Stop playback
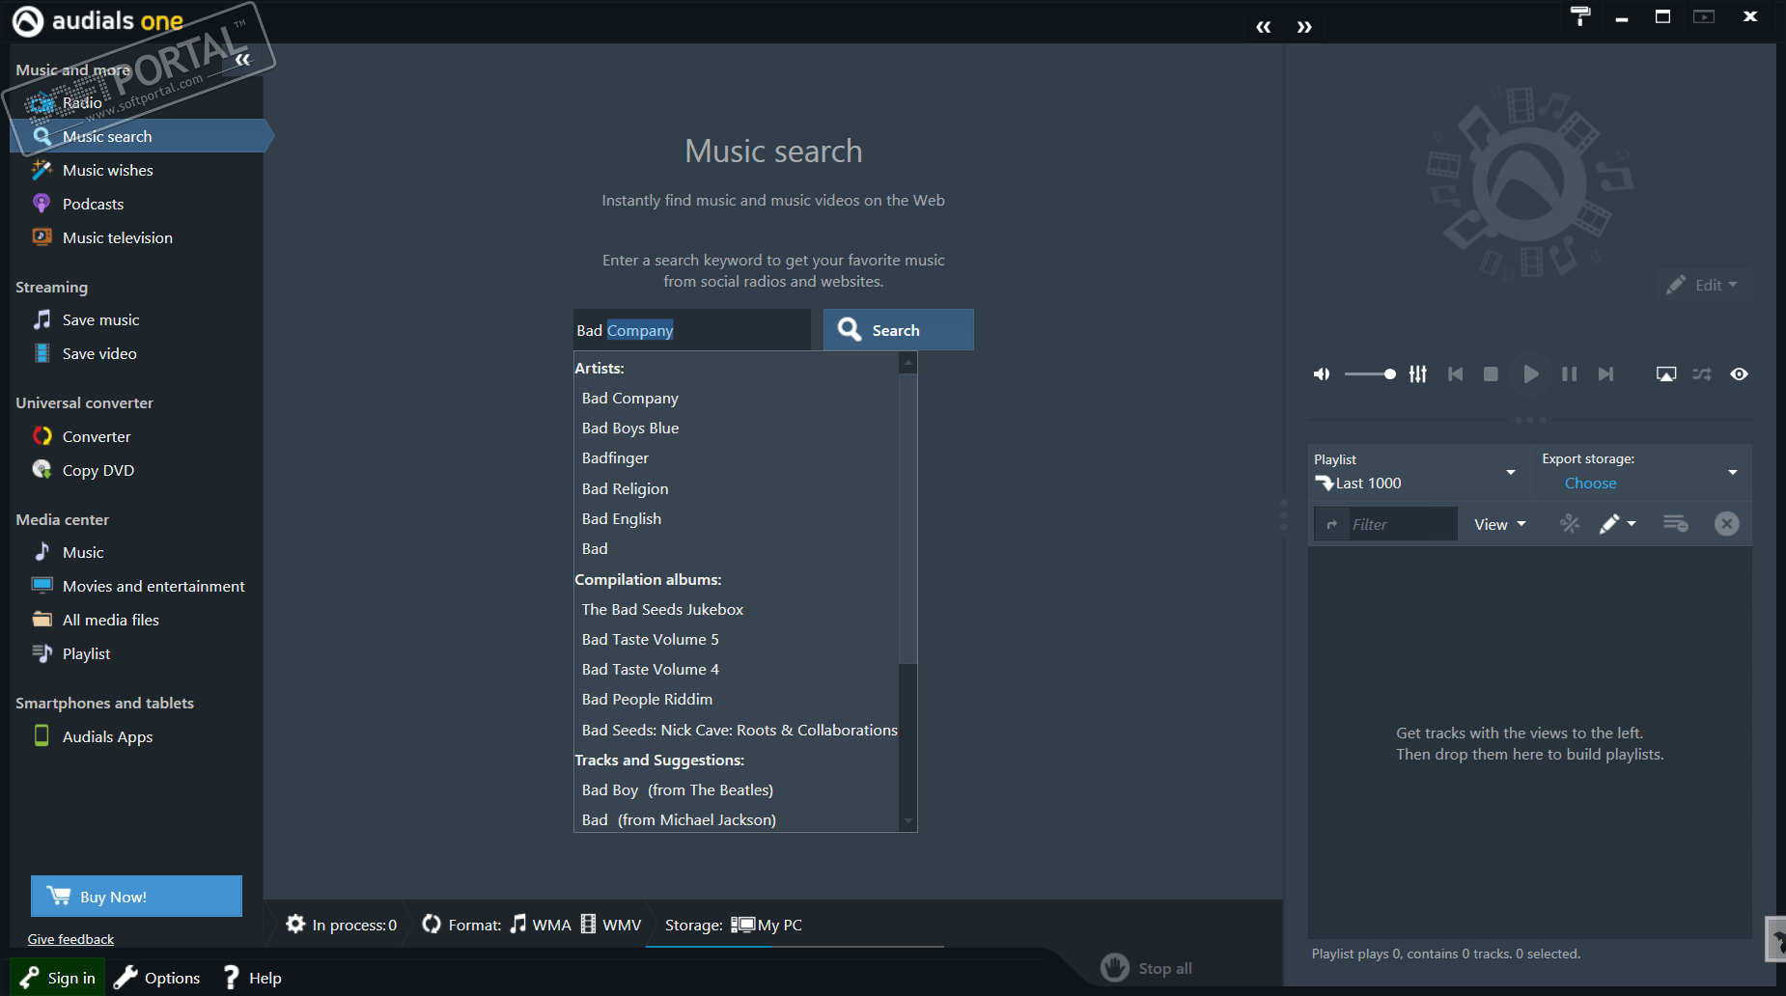The width and height of the screenshot is (1786, 996). (x=1491, y=373)
